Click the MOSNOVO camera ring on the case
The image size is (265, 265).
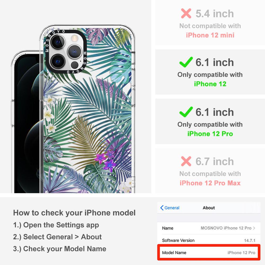(66, 52)
